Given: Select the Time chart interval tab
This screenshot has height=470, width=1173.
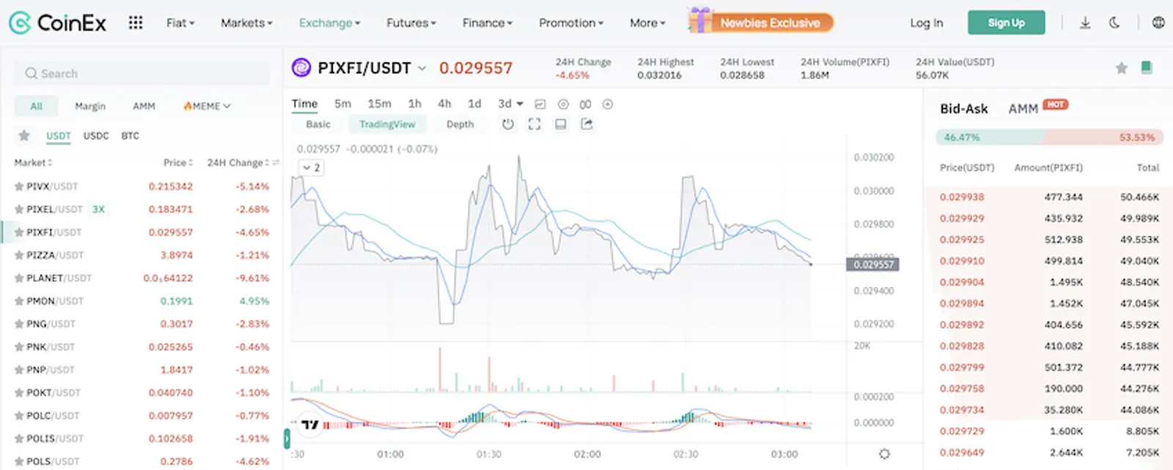Looking at the screenshot, I should [304, 104].
